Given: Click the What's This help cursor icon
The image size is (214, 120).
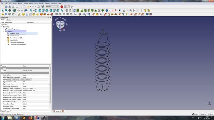Looking at the screenshot, I should point(43,7).
